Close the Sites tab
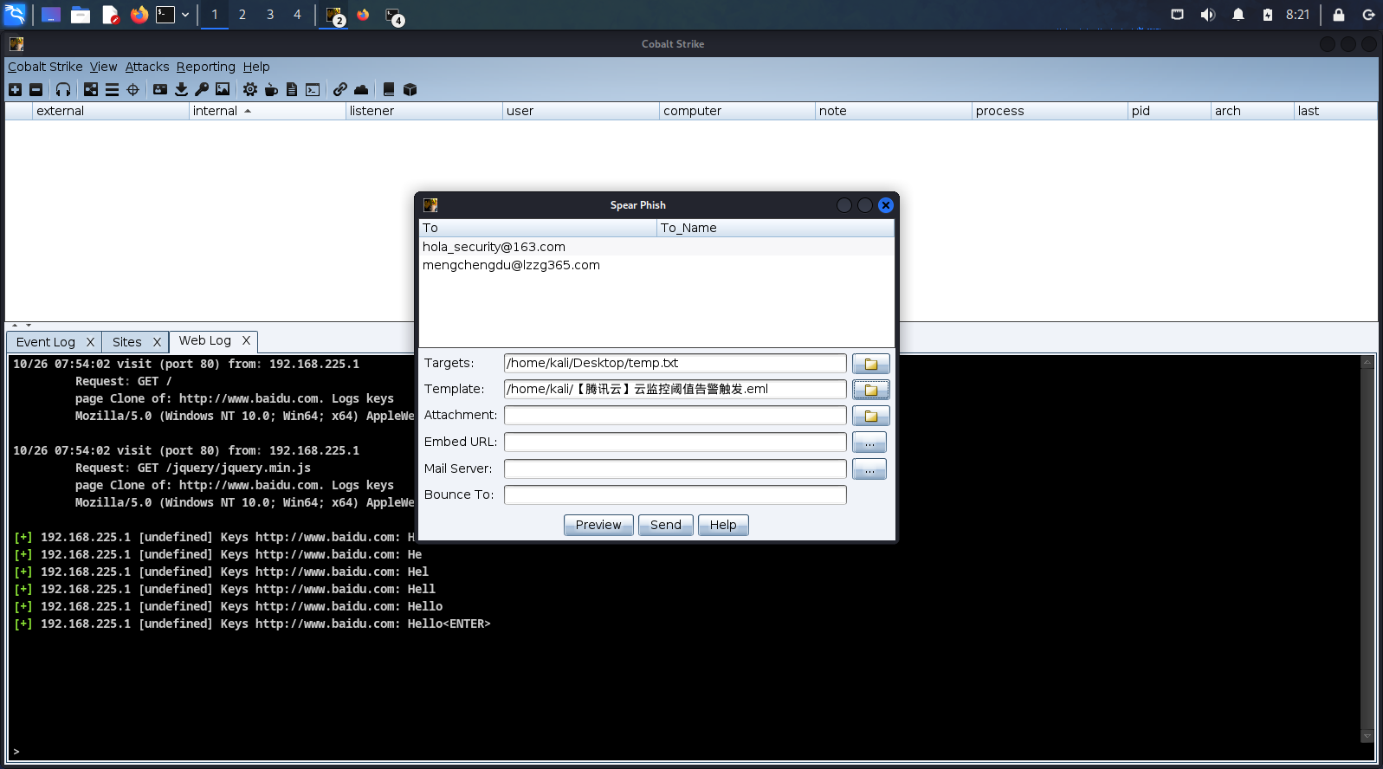Image resolution: width=1383 pixels, height=769 pixels. (157, 342)
